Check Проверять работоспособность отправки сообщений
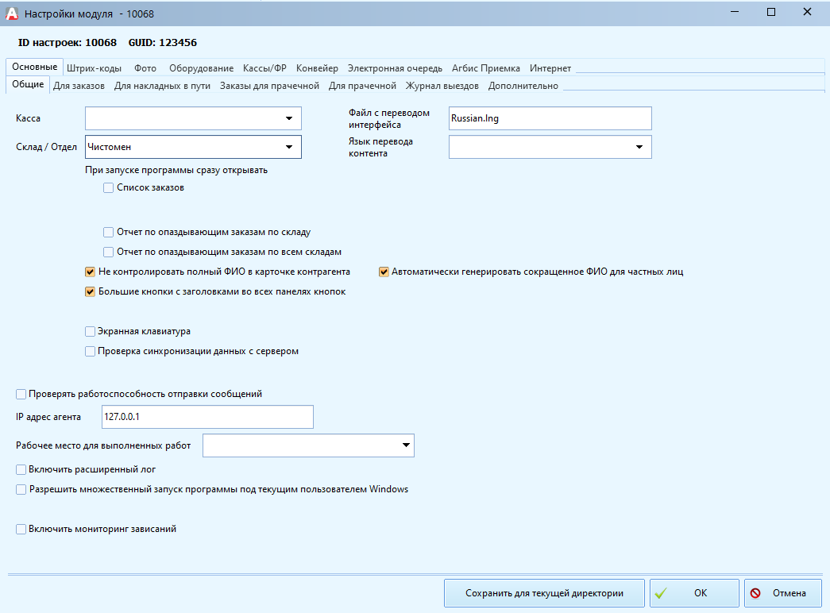The image size is (830, 613). click(21, 394)
